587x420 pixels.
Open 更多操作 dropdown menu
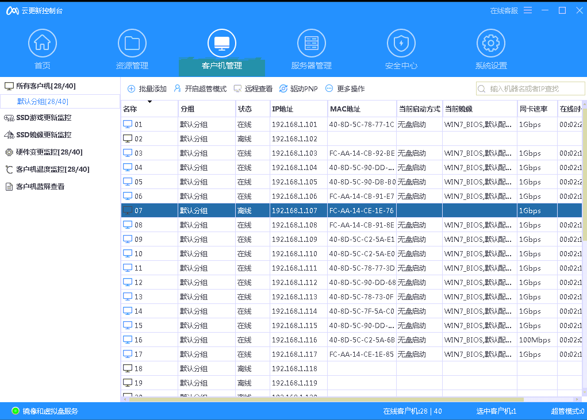(345, 88)
